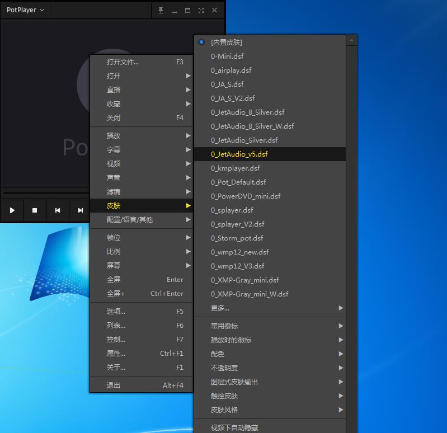447x433 pixels.
Task: Open the 播放 playback submenu
Action: (142, 136)
